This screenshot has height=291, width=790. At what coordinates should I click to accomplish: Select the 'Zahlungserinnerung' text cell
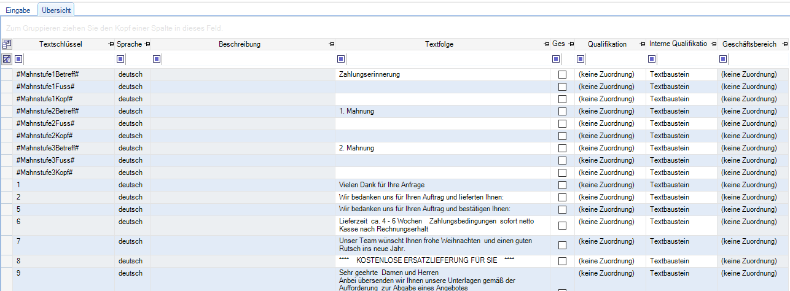click(x=369, y=74)
